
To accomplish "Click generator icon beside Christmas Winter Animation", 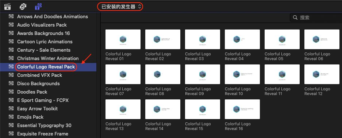I will coord(11,58).
